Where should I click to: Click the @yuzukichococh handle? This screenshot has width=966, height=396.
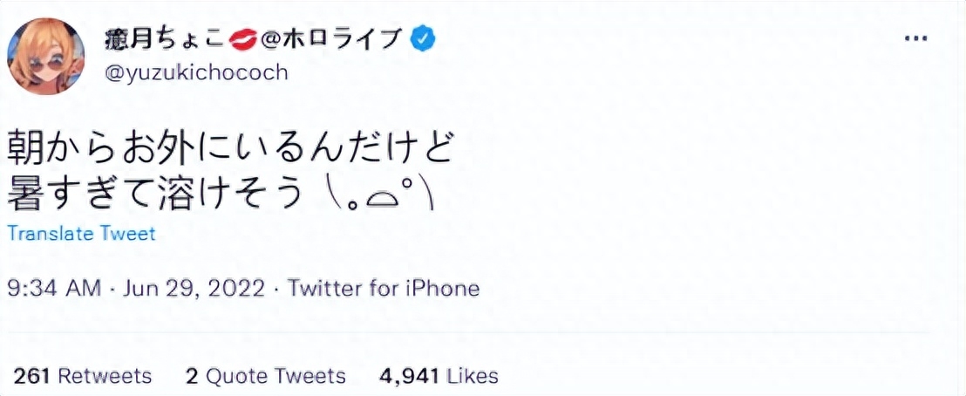[x=195, y=72]
